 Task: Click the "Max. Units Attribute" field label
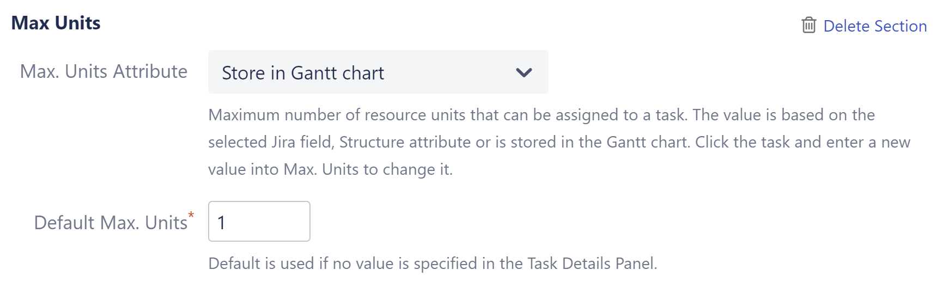tap(104, 71)
